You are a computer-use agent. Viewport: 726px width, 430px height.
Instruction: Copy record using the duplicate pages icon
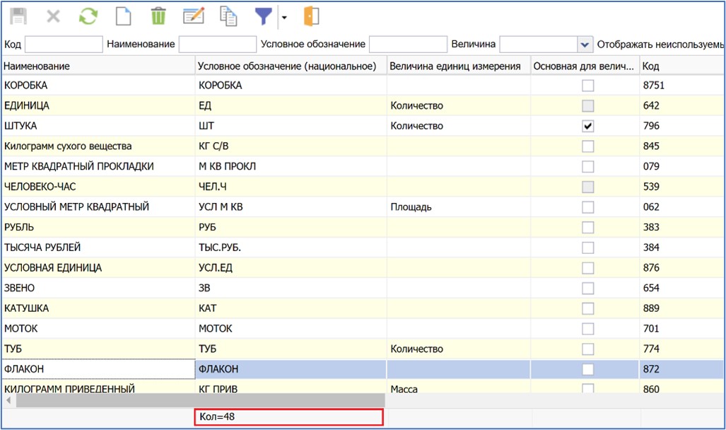click(x=228, y=16)
